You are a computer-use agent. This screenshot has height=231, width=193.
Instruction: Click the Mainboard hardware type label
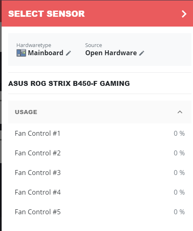[45, 53]
